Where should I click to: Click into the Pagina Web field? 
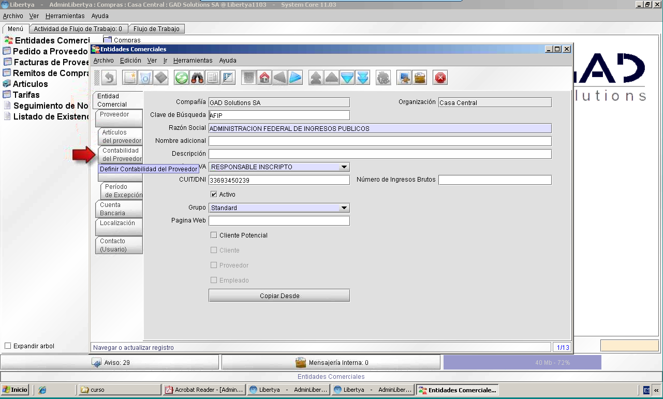coord(279,221)
